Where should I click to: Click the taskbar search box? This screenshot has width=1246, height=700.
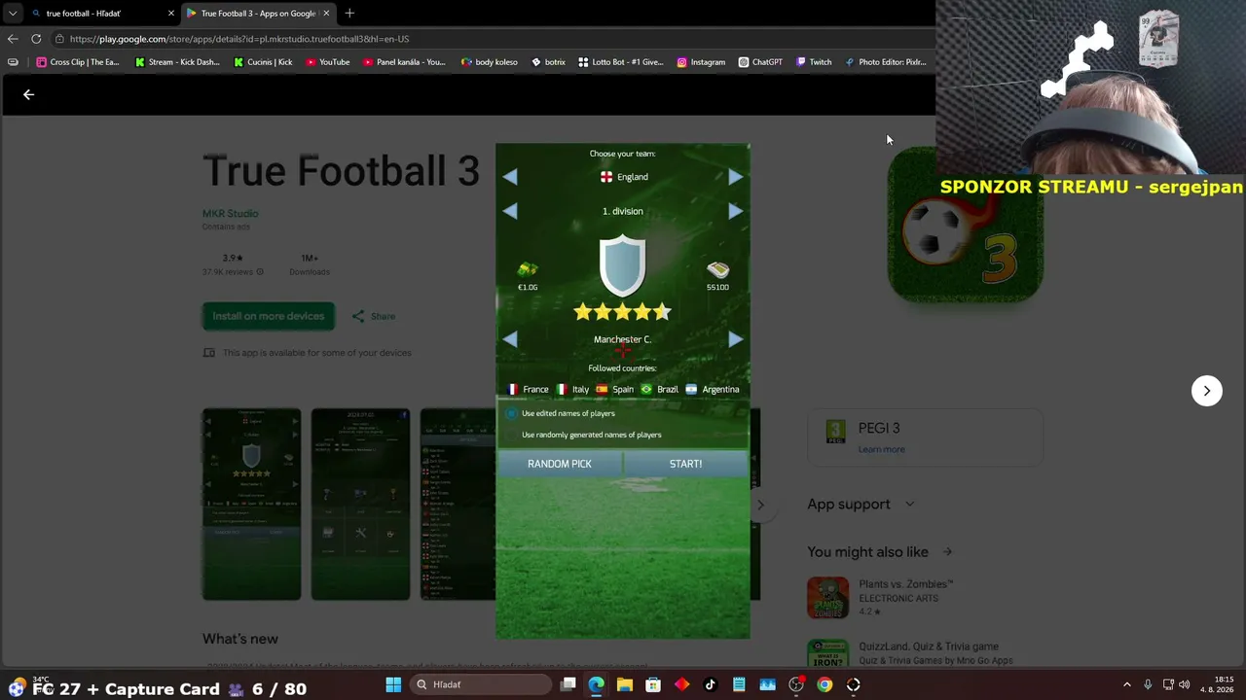pyautogui.click(x=481, y=684)
